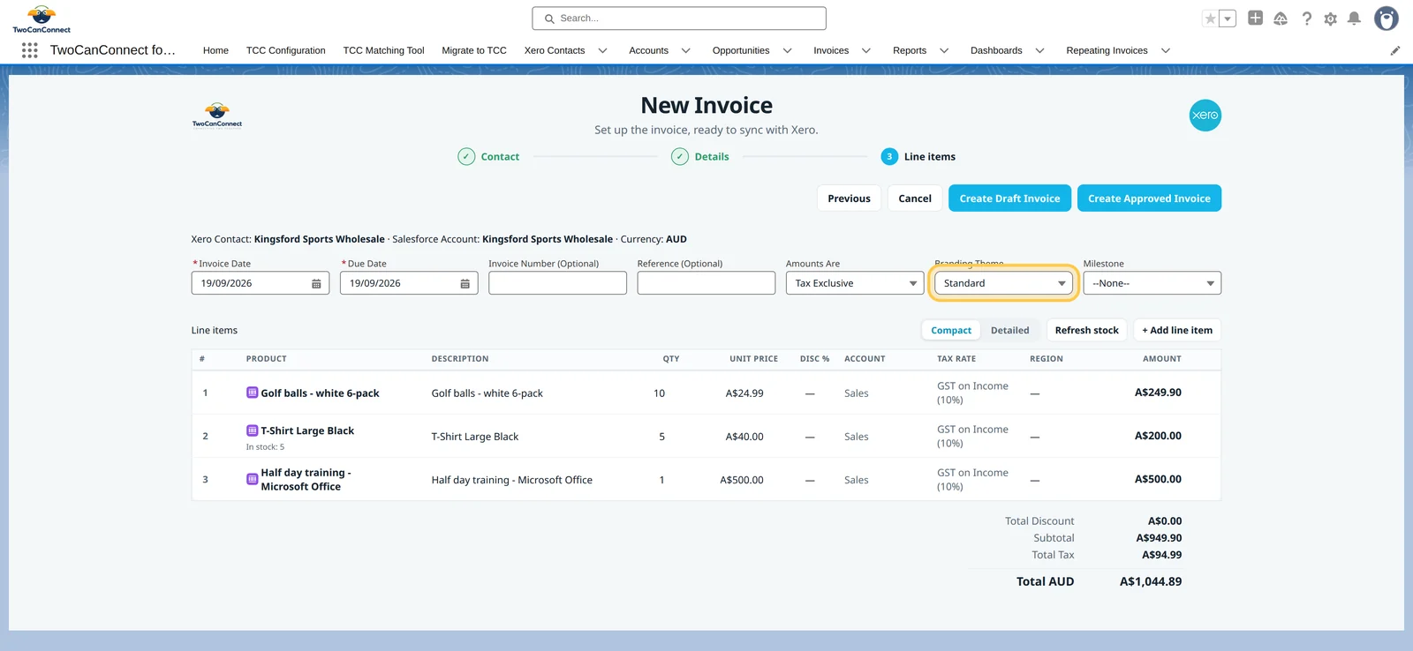Screen dimensions: 1413x651
Task: Open the Amounts Are dropdown
Action: tap(855, 283)
